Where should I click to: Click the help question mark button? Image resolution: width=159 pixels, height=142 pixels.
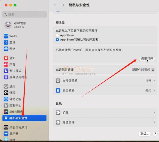point(155,134)
